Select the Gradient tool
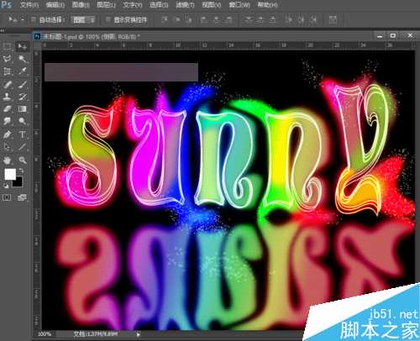 tap(22, 109)
